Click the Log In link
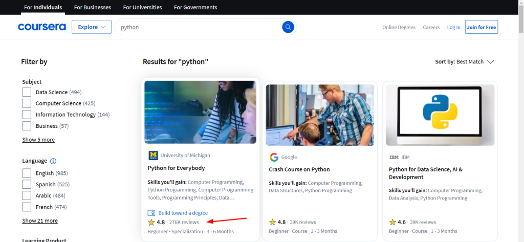 tap(453, 28)
